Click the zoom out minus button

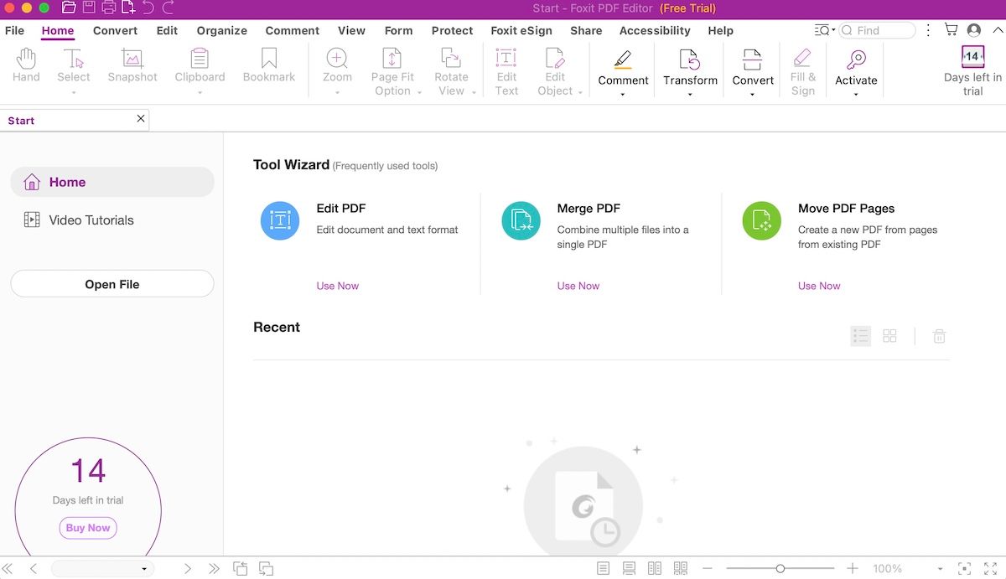pyautogui.click(x=708, y=569)
